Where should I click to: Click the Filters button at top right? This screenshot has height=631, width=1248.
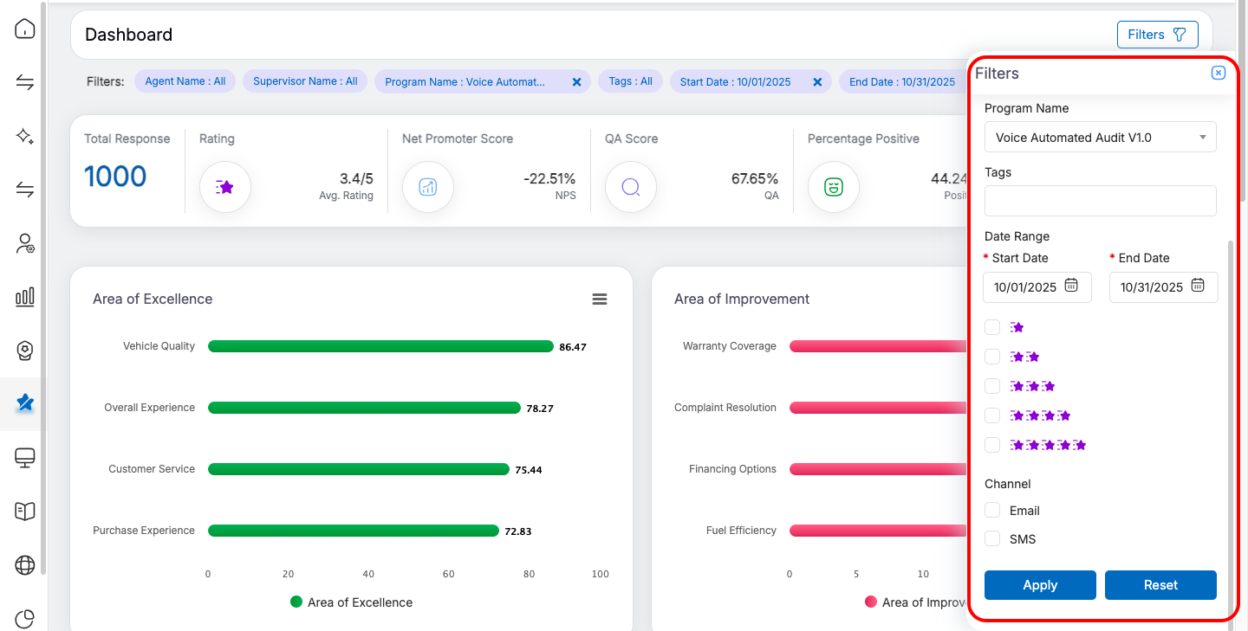point(1157,35)
